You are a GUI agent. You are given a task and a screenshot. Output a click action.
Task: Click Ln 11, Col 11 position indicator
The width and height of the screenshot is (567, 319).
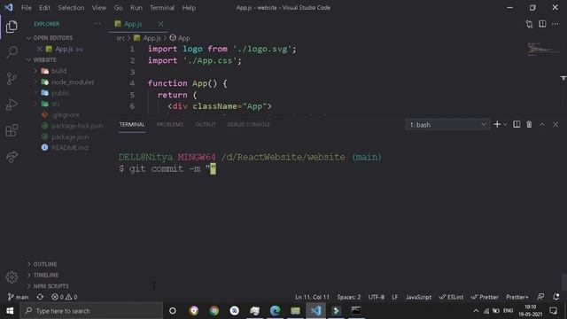pyautogui.click(x=312, y=297)
